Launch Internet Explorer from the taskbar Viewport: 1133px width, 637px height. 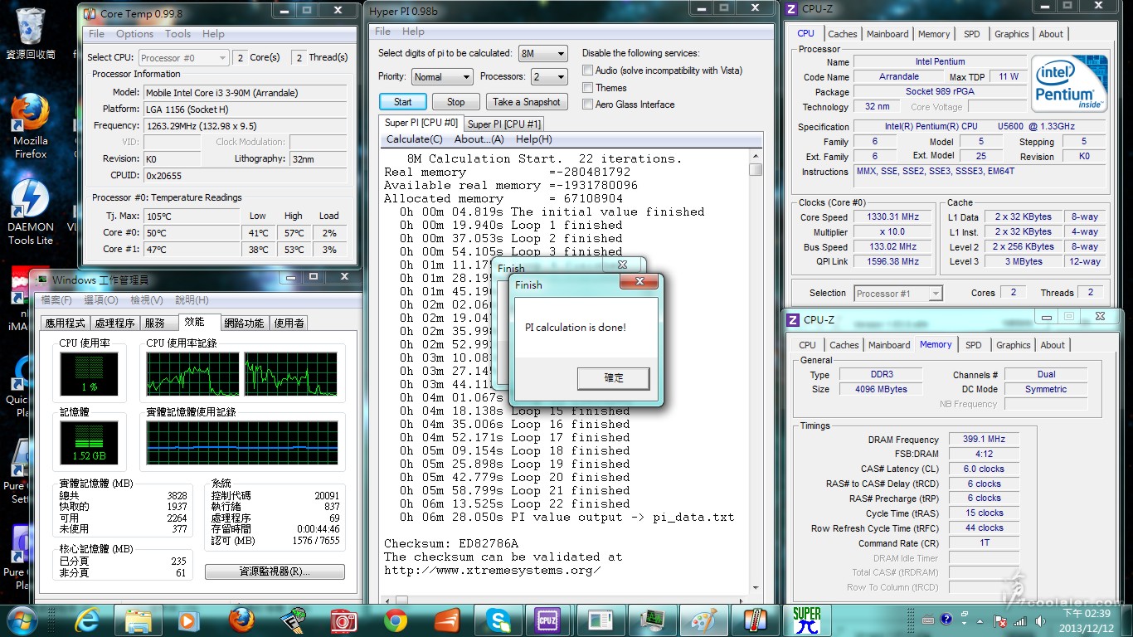pos(87,620)
